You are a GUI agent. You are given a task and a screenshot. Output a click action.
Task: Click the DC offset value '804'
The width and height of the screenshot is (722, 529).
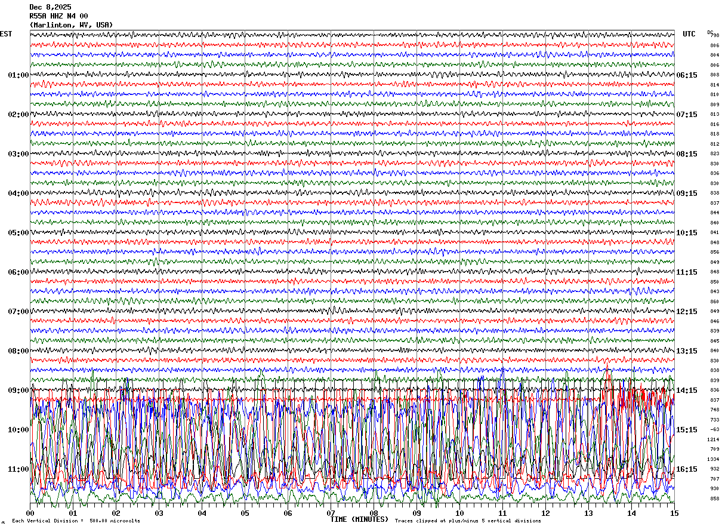(714, 55)
